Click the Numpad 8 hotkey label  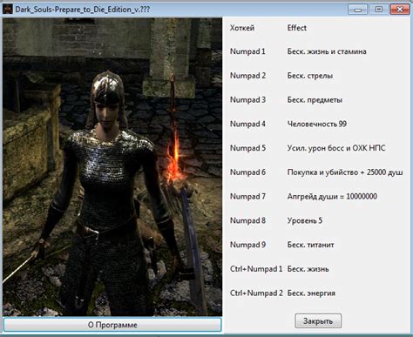(247, 220)
